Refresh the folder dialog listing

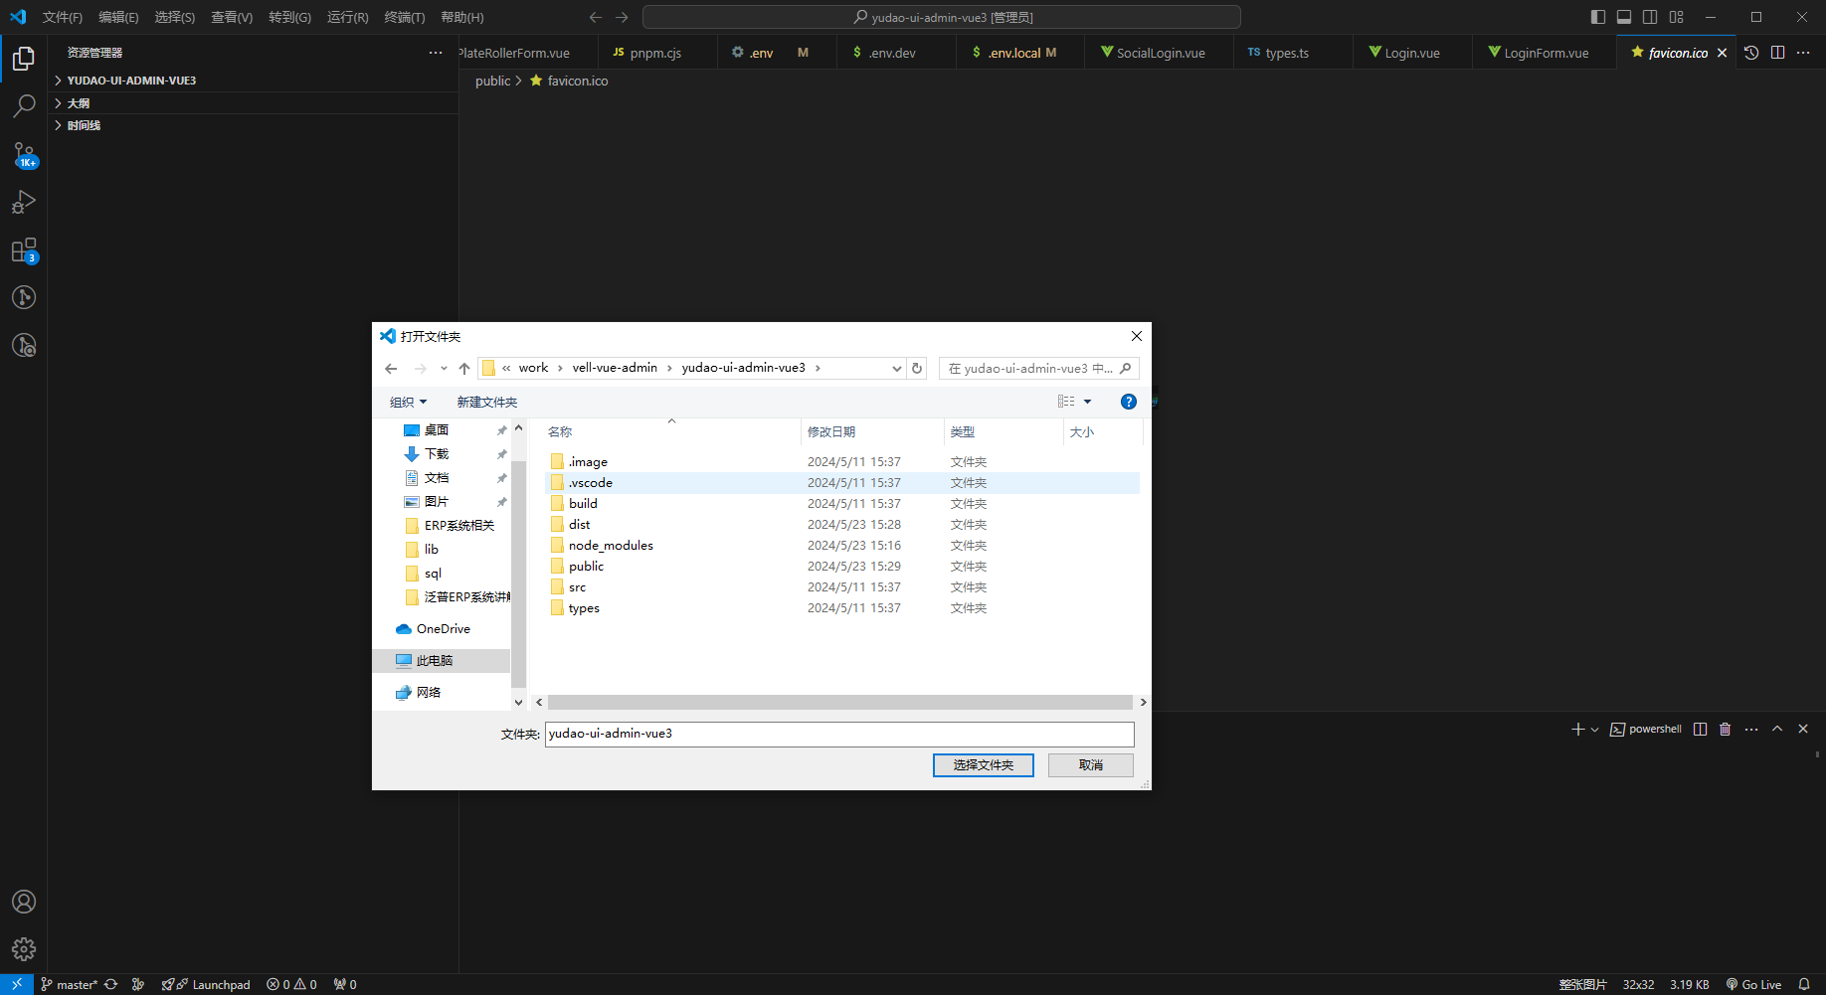coord(917,369)
